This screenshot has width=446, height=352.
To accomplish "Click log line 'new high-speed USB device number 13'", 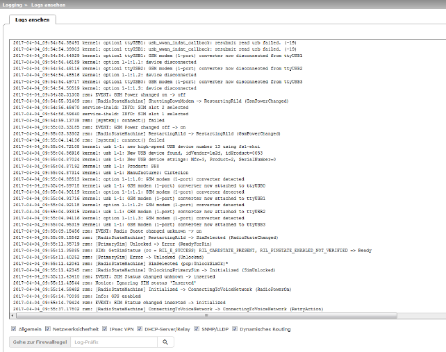I will tap(137, 146).
